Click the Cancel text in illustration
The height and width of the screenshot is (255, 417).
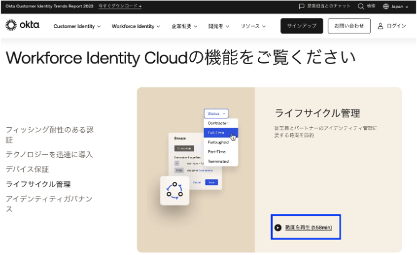197,182
